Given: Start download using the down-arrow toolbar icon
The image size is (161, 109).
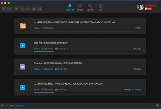Looking at the screenshot, I should click(22, 9).
